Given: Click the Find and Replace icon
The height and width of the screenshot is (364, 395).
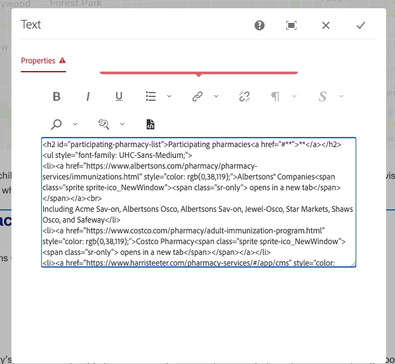Looking at the screenshot, I should pyautogui.click(x=104, y=124).
